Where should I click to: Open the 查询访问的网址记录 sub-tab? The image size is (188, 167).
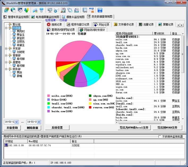pos(61,30)
